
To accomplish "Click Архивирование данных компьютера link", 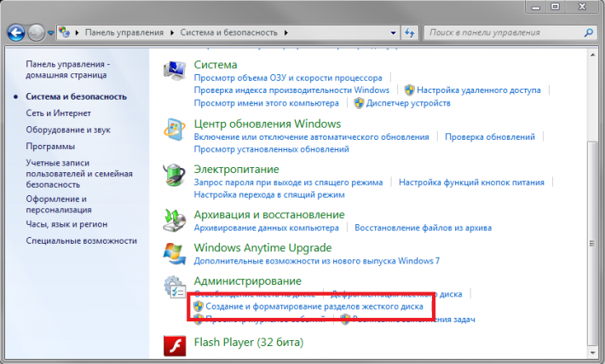I will [266, 228].
